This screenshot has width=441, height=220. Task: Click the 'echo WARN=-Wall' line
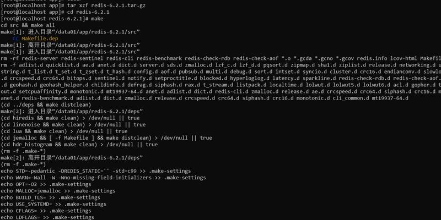point(103,178)
